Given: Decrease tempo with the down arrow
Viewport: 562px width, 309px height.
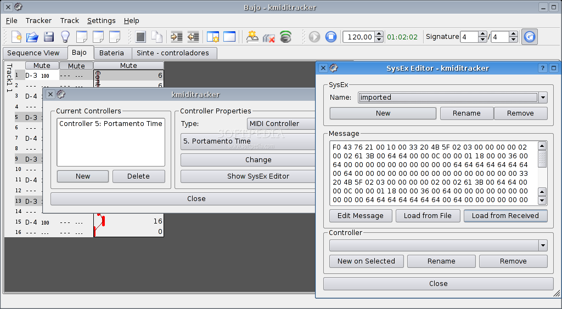Looking at the screenshot, I should tap(379, 39).
